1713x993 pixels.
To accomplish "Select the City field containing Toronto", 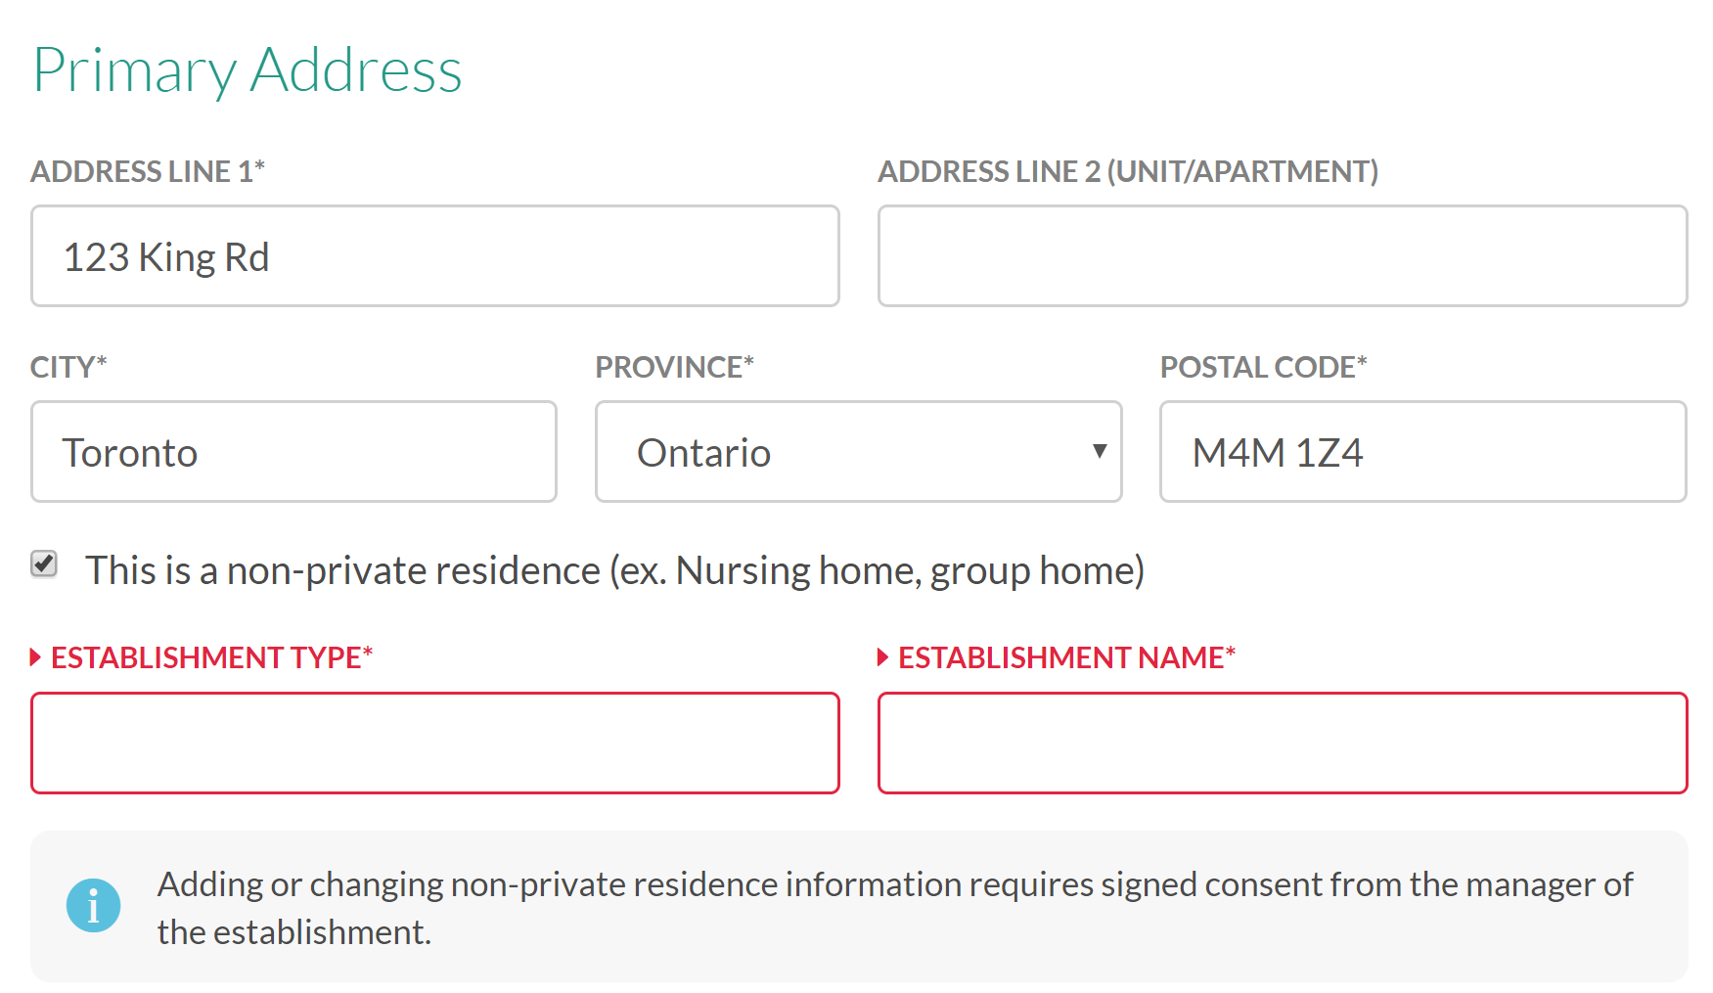I will click(293, 452).
